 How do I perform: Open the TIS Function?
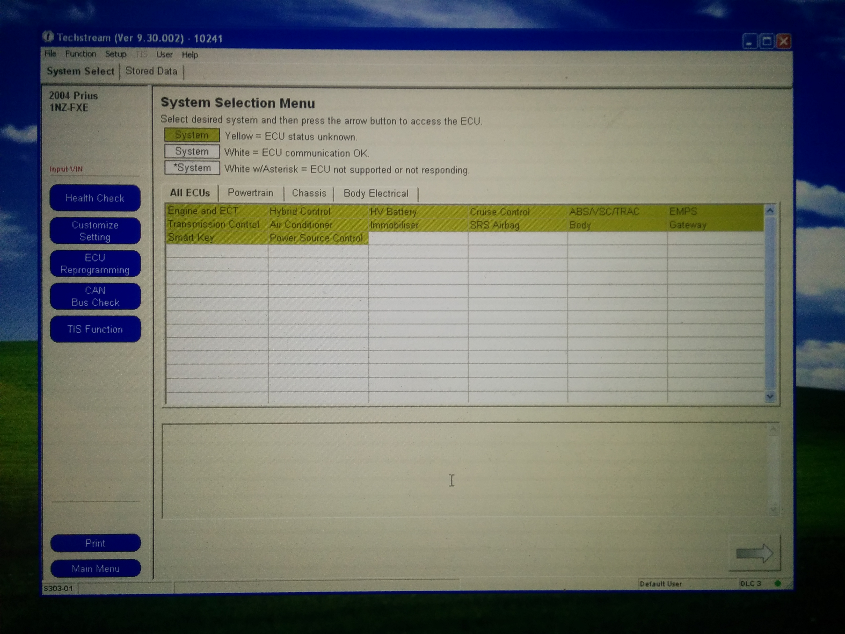95,329
